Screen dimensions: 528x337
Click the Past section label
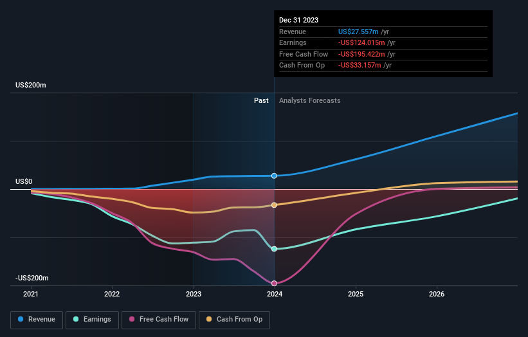coord(261,100)
